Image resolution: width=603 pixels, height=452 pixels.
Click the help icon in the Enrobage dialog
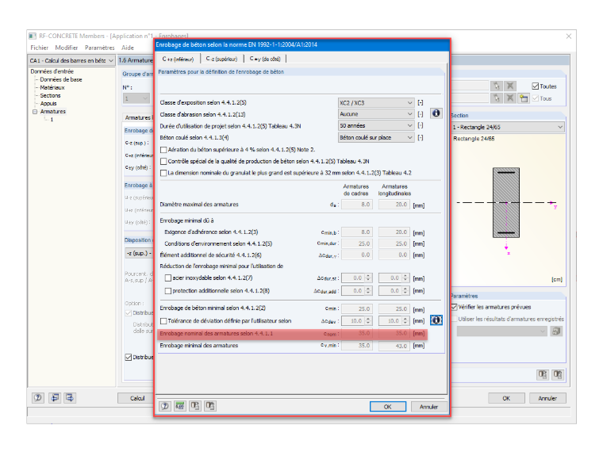tap(165, 406)
